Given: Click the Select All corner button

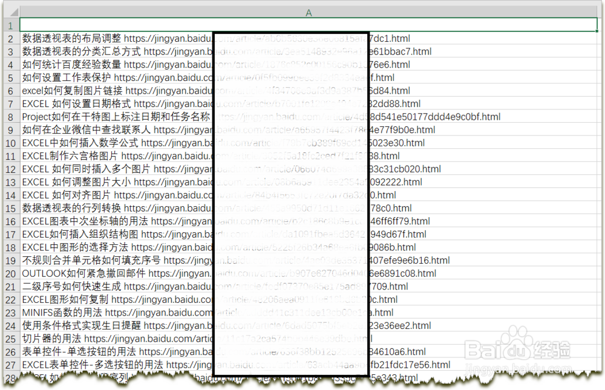Looking at the screenshot, I should pyautogui.click(x=10, y=12).
